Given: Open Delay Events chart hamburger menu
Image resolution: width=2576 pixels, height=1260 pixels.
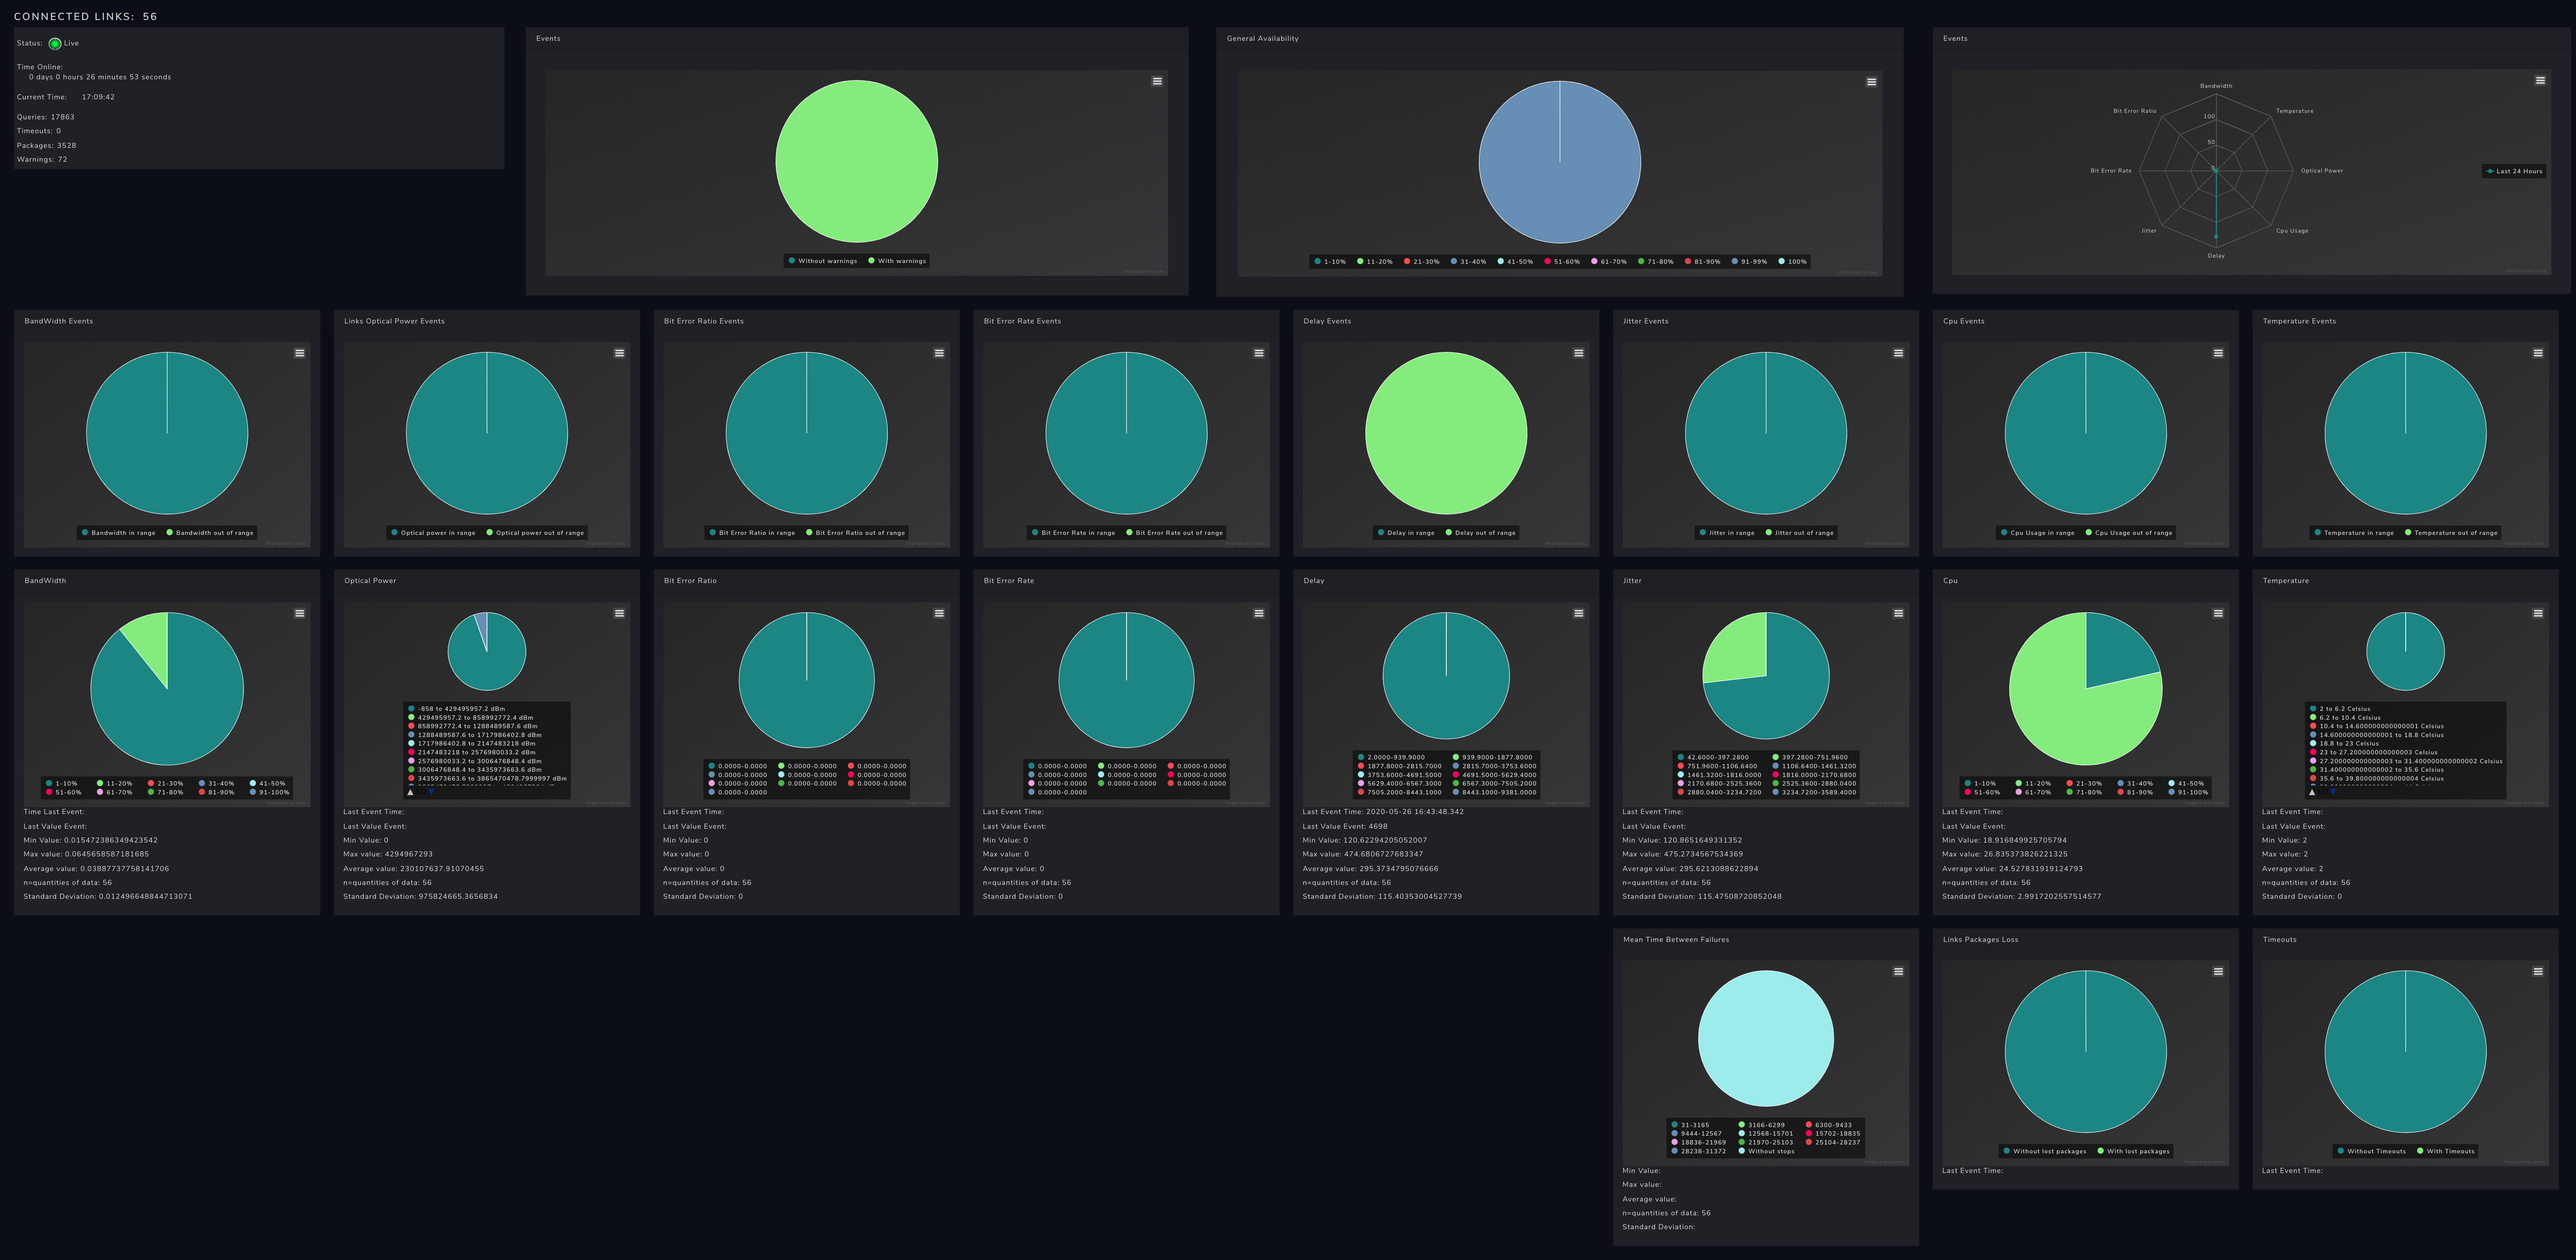Looking at the screenshot, I should coord(1578,353).
